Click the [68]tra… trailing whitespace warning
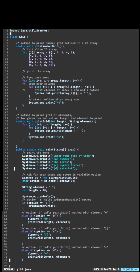Screen dimensions: 140x272 (x=130, y=269)
